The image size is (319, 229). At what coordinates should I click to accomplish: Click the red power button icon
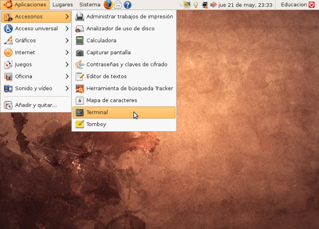(312, 5)
